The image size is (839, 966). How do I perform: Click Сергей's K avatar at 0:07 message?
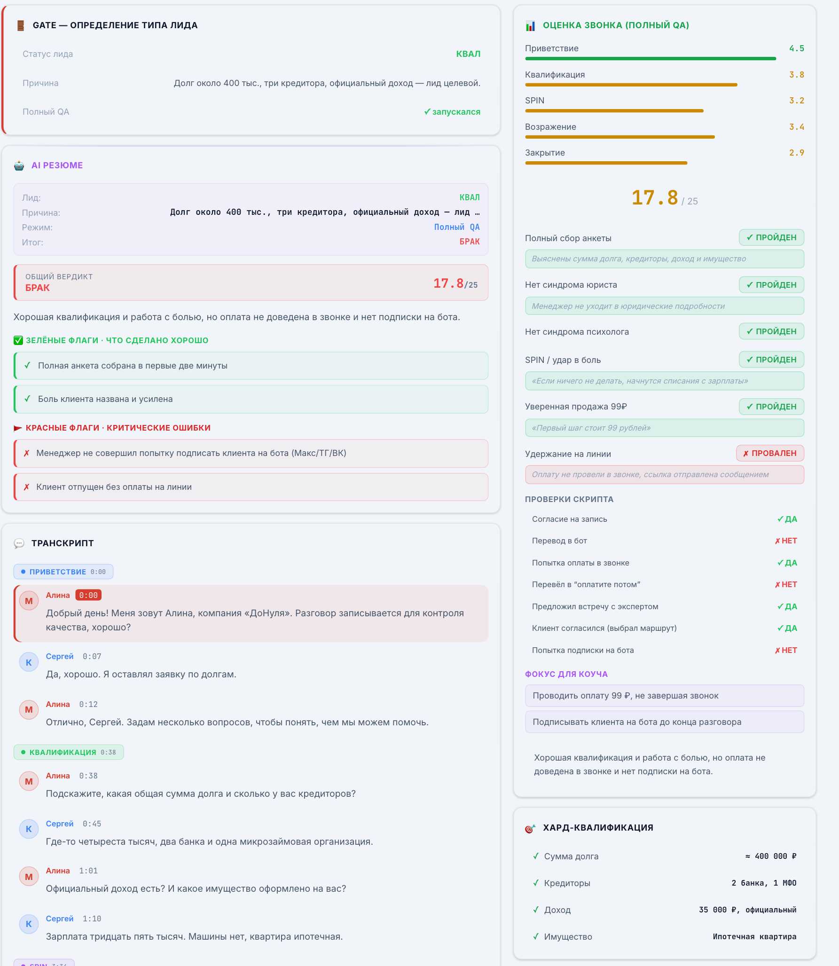29,662
